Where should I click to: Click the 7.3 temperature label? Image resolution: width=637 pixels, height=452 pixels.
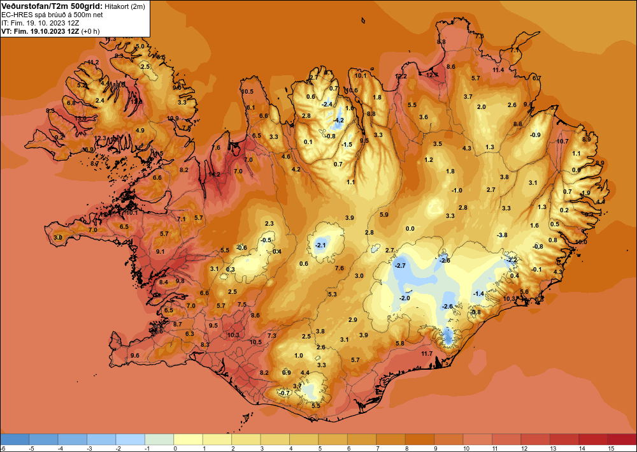coord(272,336)
